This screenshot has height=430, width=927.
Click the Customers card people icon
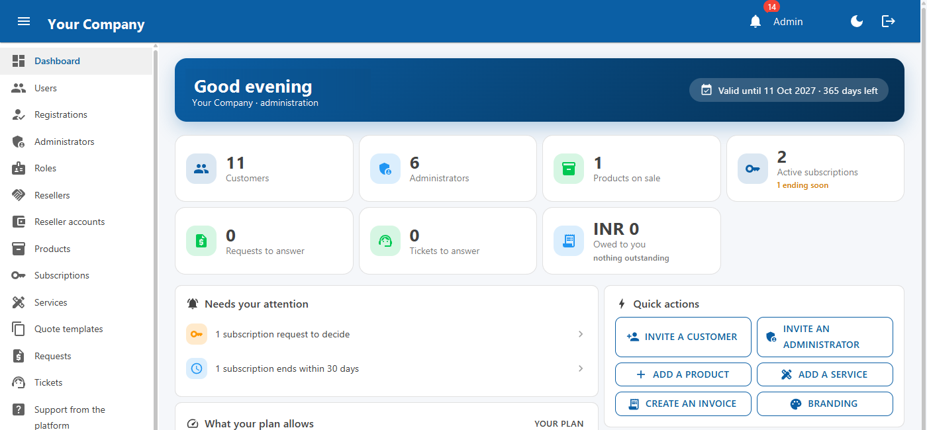coord(201,169)
